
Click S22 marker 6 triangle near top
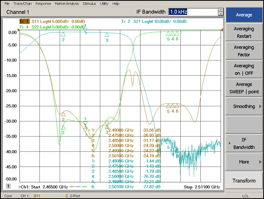(x=177, y=33)
